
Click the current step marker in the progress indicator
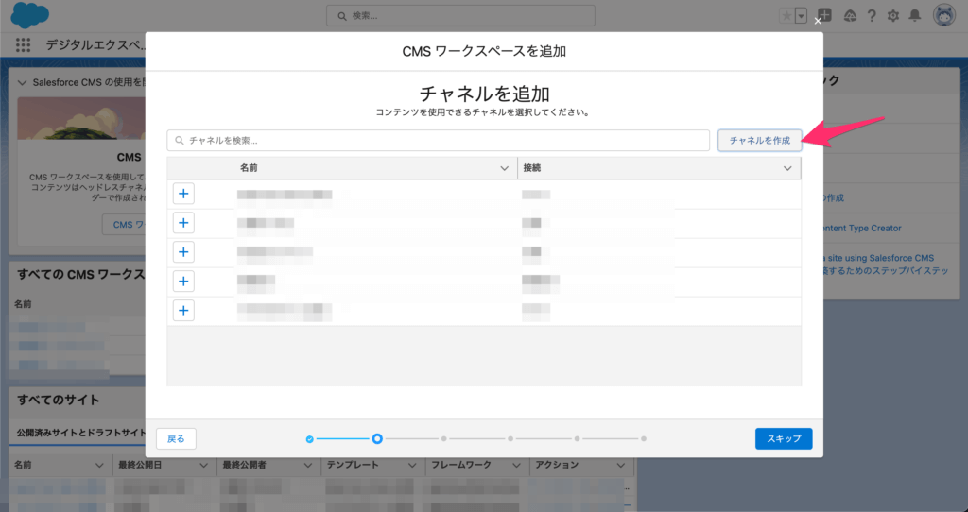(377, 438)
